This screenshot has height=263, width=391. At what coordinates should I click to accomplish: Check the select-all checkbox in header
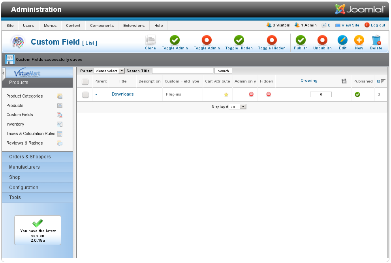(85, 81)
